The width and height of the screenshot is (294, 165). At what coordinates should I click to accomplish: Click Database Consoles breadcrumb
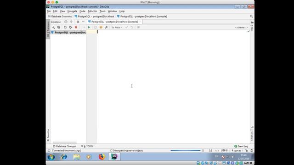click(60, 16)
